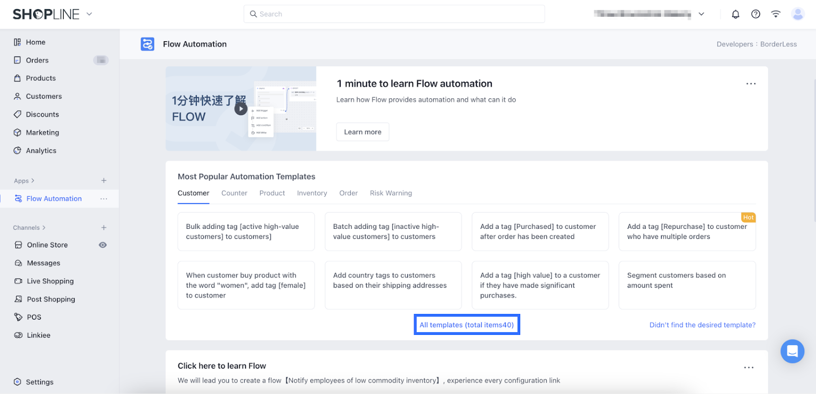Open the SHOPLINE logo dropdown arrow
The height and width of the screenshot is (394, 816).
(89, 14)
